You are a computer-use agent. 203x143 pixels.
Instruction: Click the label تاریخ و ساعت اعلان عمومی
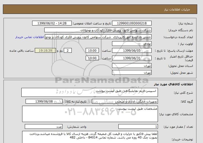coord(92,23)
